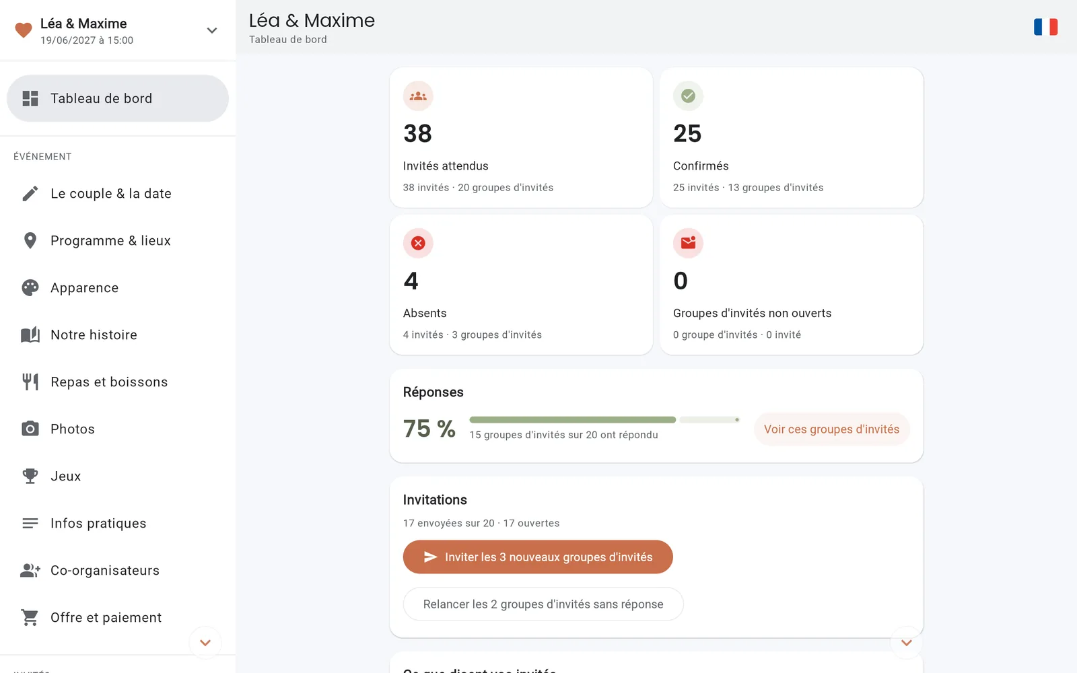Image resolution: width=1077 pixels, height=673 pixels.
Task: Click the group icon on Invités attendus card
Action: [x=418, y=96]
